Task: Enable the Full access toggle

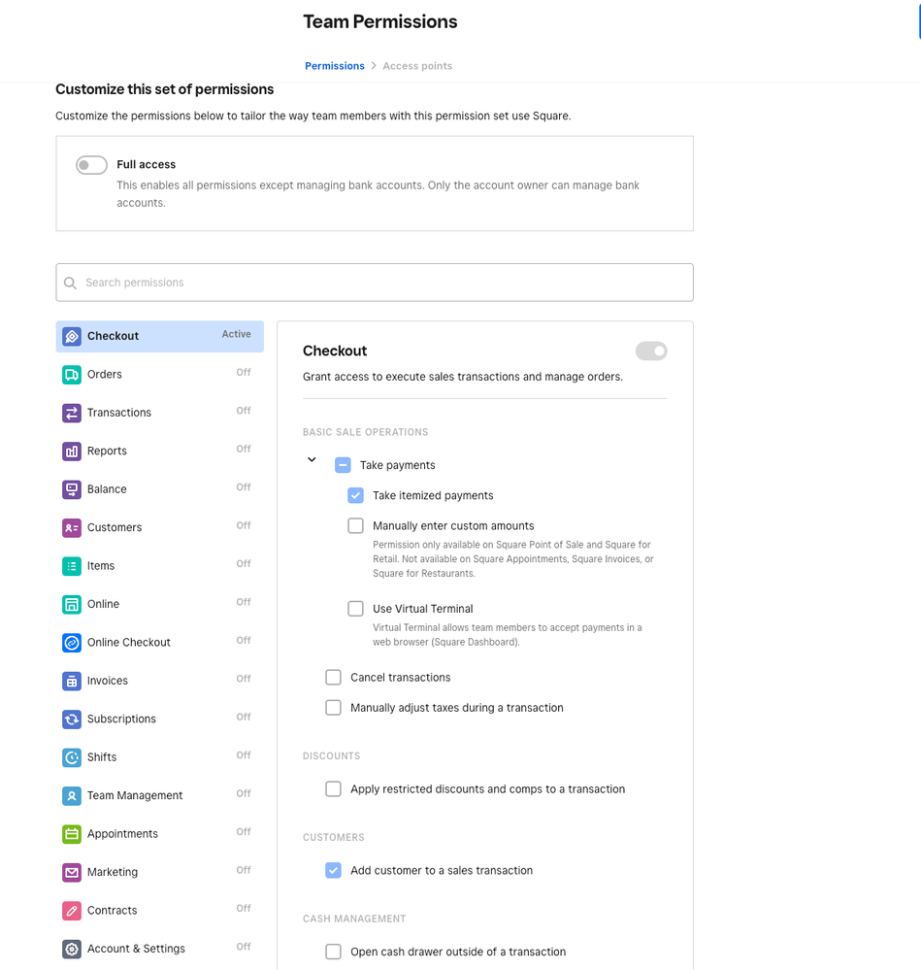Action: pyautogui.click(x=91, y=165)
